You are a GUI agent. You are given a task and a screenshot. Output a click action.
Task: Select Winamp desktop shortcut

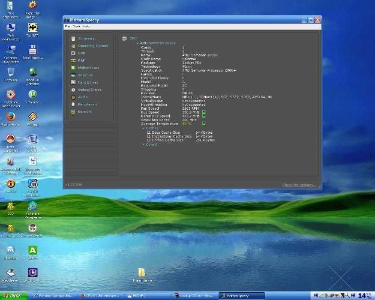33,119
